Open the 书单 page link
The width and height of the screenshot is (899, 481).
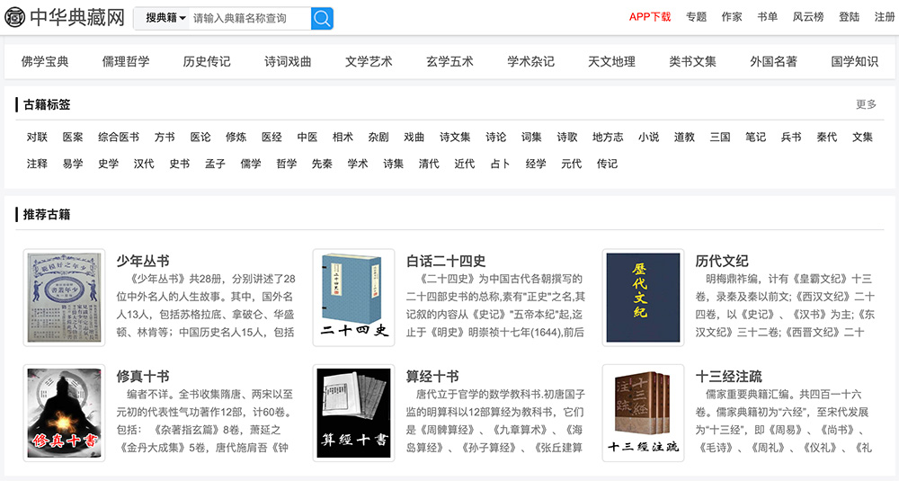point(767,17)
